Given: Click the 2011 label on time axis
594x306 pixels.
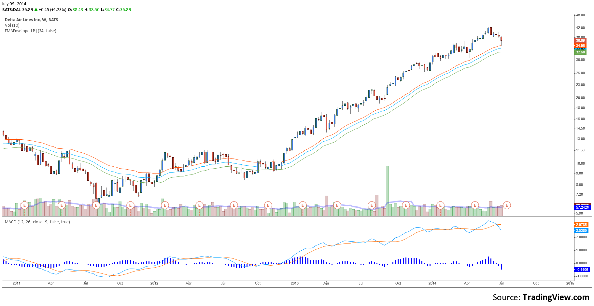Looking at the screenshot, I should (x=17, y=283).
